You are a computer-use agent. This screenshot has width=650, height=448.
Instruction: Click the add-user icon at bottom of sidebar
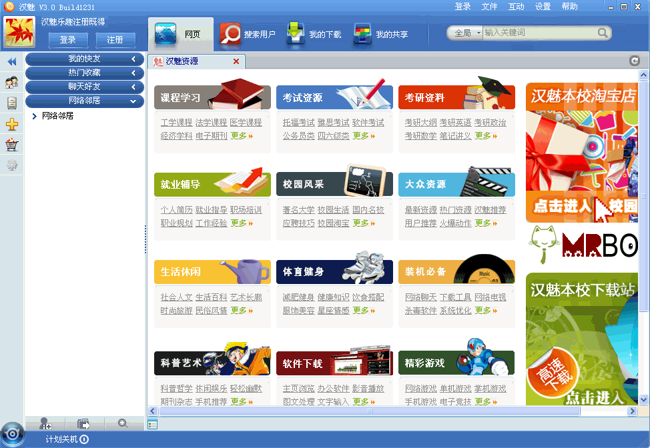[45, 423]
